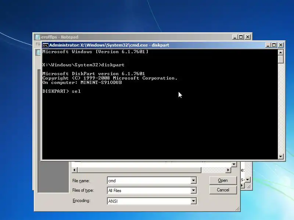This screenshot has width=294, height=220.
Task: Click the cmd window scroll down arrow
Action: pyautogui.click(x=280, y=157)
